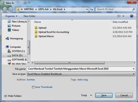
Task: Select Computer in navigation pane
Action: (13, 47)
